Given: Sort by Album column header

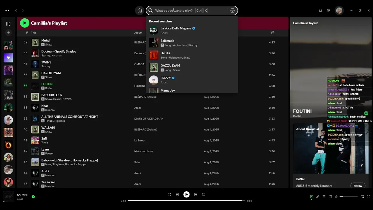Looking at the screenshot, I should (138, 33).
